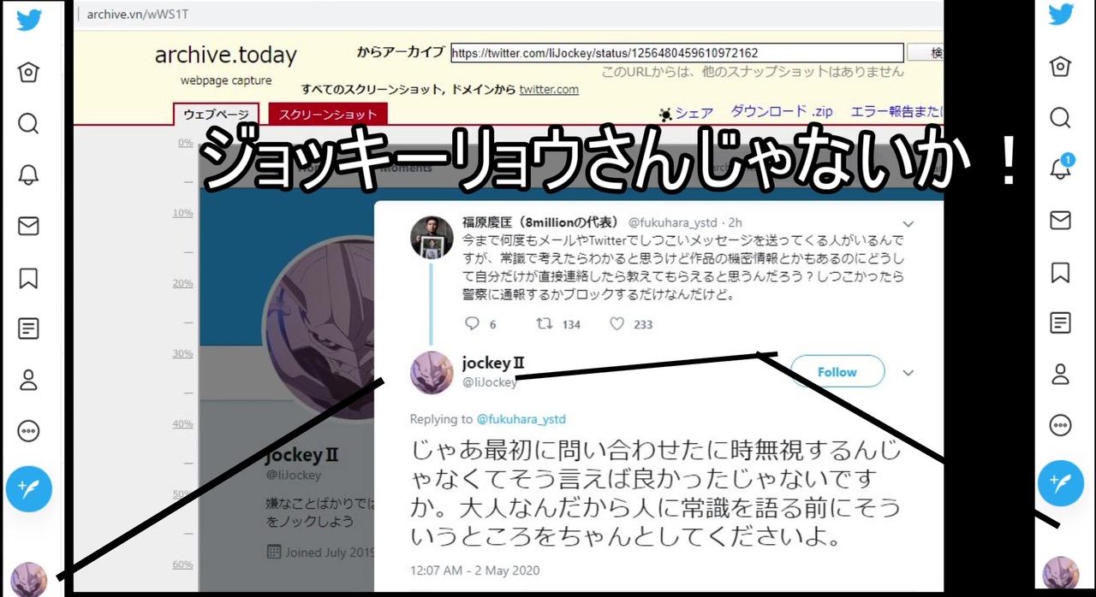Open Explore search icon in right sidebar

tap(1060, 118)
